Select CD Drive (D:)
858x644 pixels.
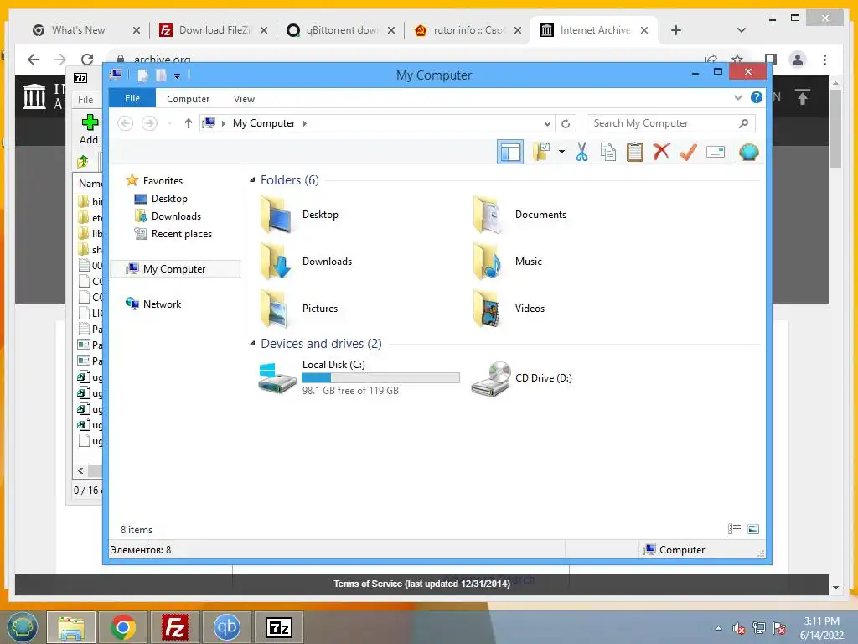(x=521, y=378)
